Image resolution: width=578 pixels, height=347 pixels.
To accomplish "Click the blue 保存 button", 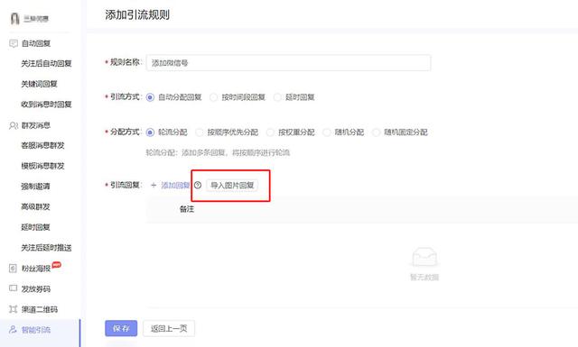I will click(121, 328).
